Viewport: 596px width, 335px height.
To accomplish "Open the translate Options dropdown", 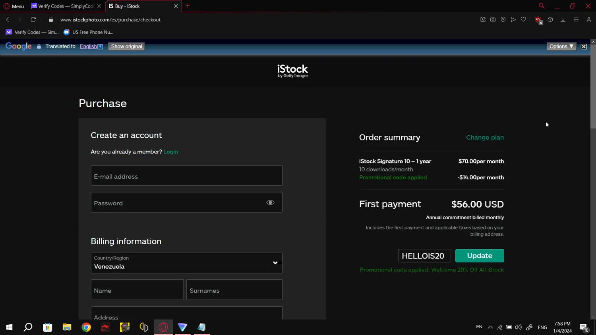I will [x=561, y=46].
